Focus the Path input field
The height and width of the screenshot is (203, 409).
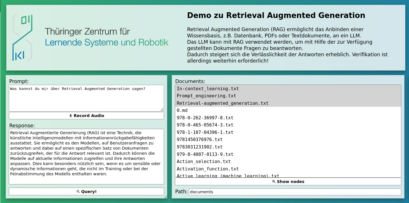point(295,192)
